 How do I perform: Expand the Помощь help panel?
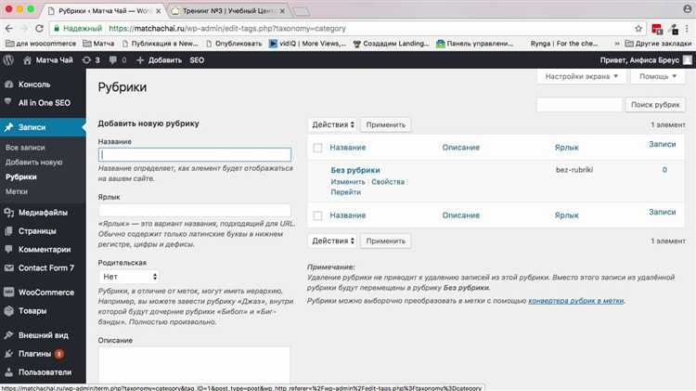click(x=658, y=77)
